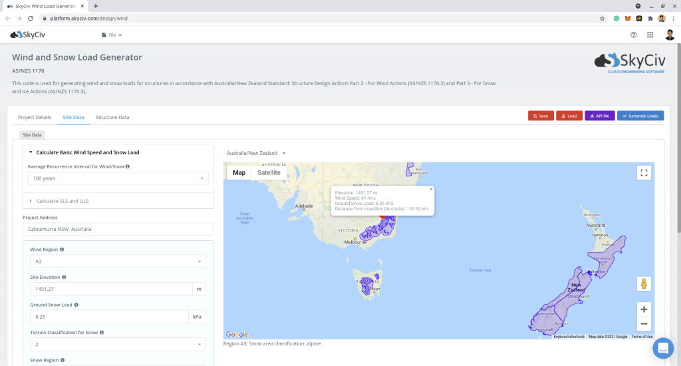681x366 pixels.
Task: Zoom in on the map
Action: 643,309
